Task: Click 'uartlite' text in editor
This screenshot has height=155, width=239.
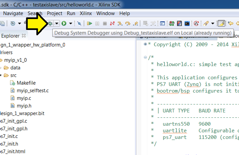Action: coord(174,131)
